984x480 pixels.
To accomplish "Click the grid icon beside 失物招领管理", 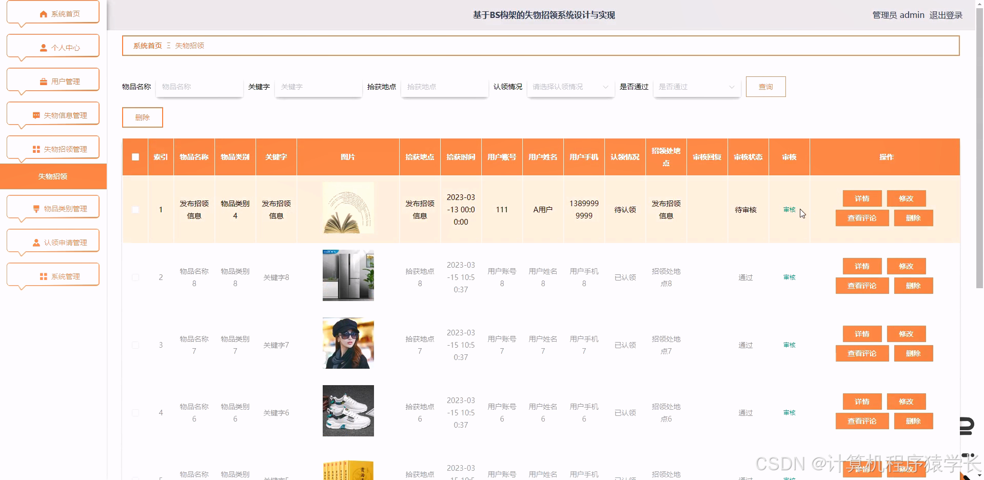I will [36, 150].
